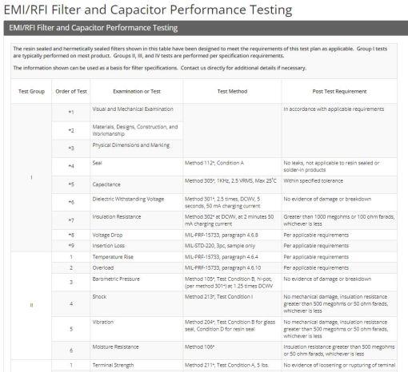Viewport: 408px width, 372px height.
Task: Click the main page title heading
Action: click(148, 10)
